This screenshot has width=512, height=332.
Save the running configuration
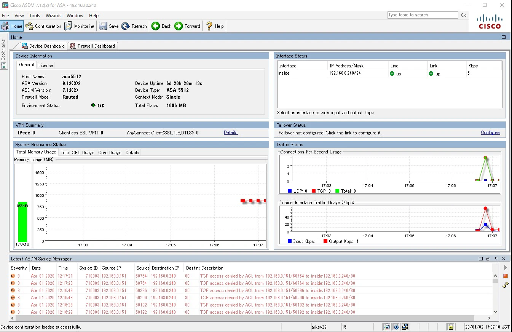(109, 26)
